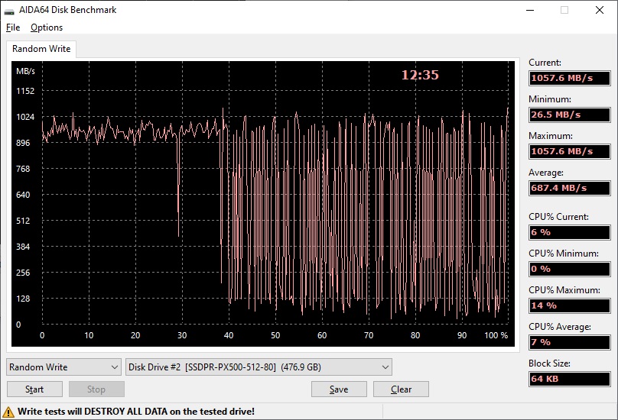Click the DESTROY ALL DATA warning text
The image size is (618, 420).
click(136, 412)
